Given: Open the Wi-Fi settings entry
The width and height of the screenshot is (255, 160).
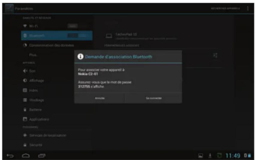Looking at the screenshot, I should pos(57,26).
